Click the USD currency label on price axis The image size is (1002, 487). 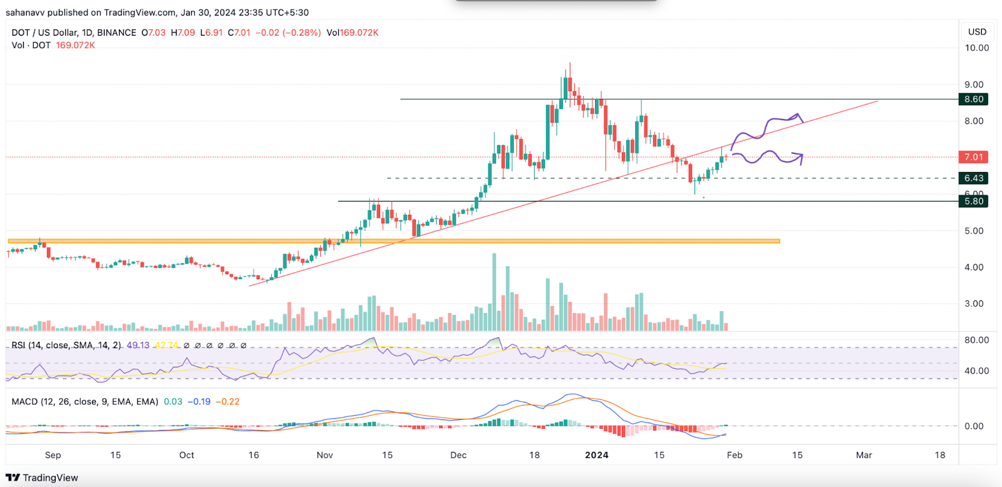point(977,32)
